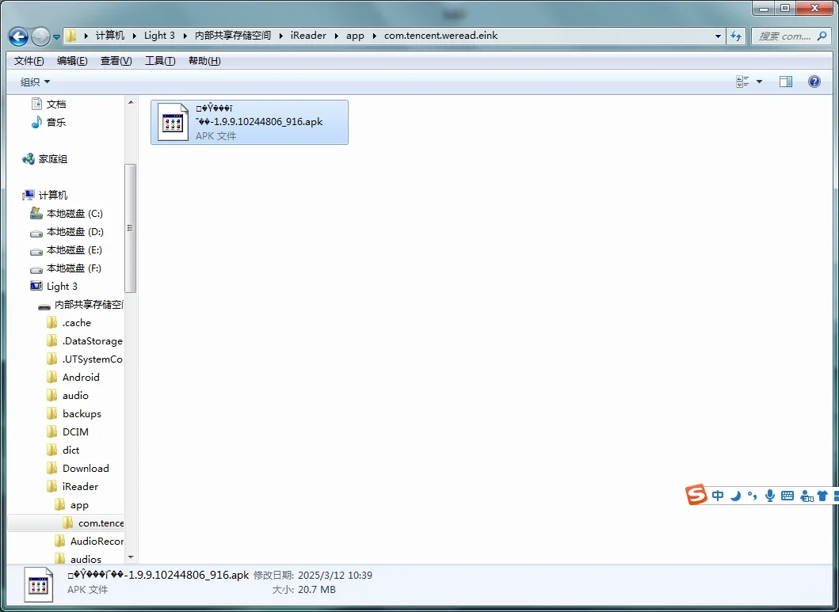The image size is (839, 612).
Task: Select 文档 in the navigation pane
Action: (x=48, y=105)
